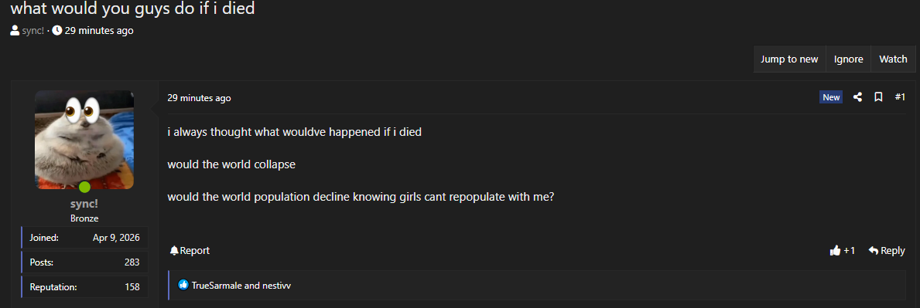Click the sync! author link under thread title
This screenshot has width=920, height=308.
[32, 30]
